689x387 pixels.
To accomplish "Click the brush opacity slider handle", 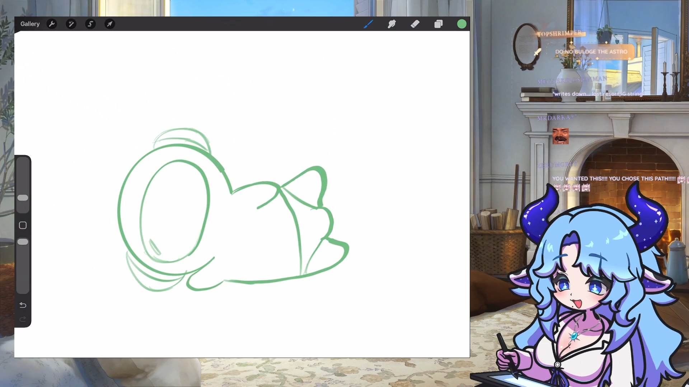I will 23,242.
